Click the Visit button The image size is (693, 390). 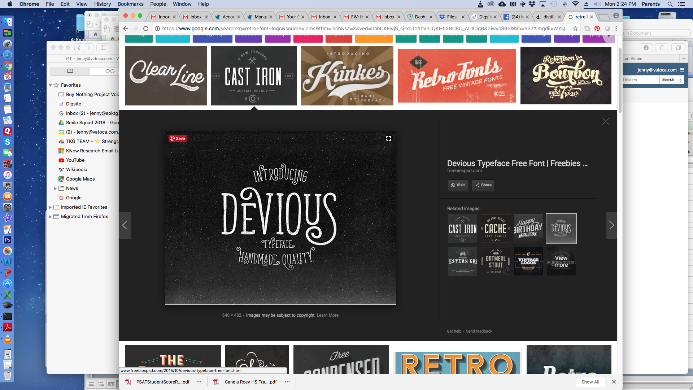point(457,185)
